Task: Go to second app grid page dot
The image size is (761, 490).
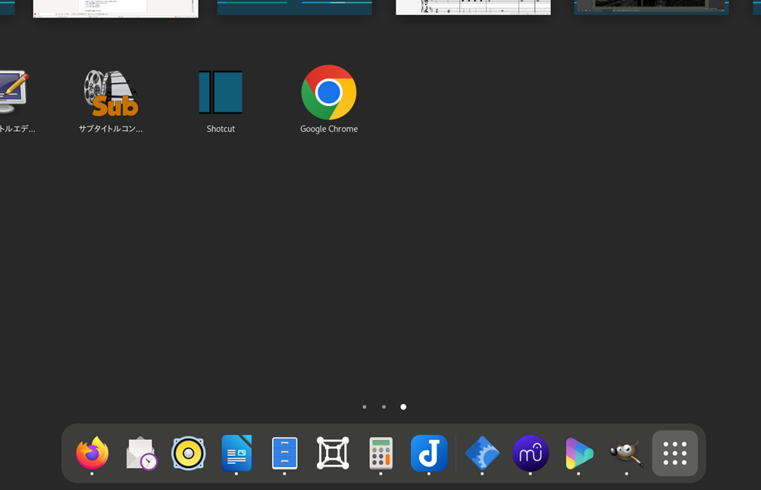Action: [384, 407]
